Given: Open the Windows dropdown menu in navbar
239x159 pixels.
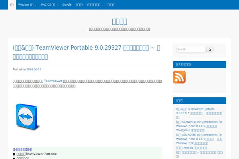Looking at the screenshot, I should (x=27, y=5).
